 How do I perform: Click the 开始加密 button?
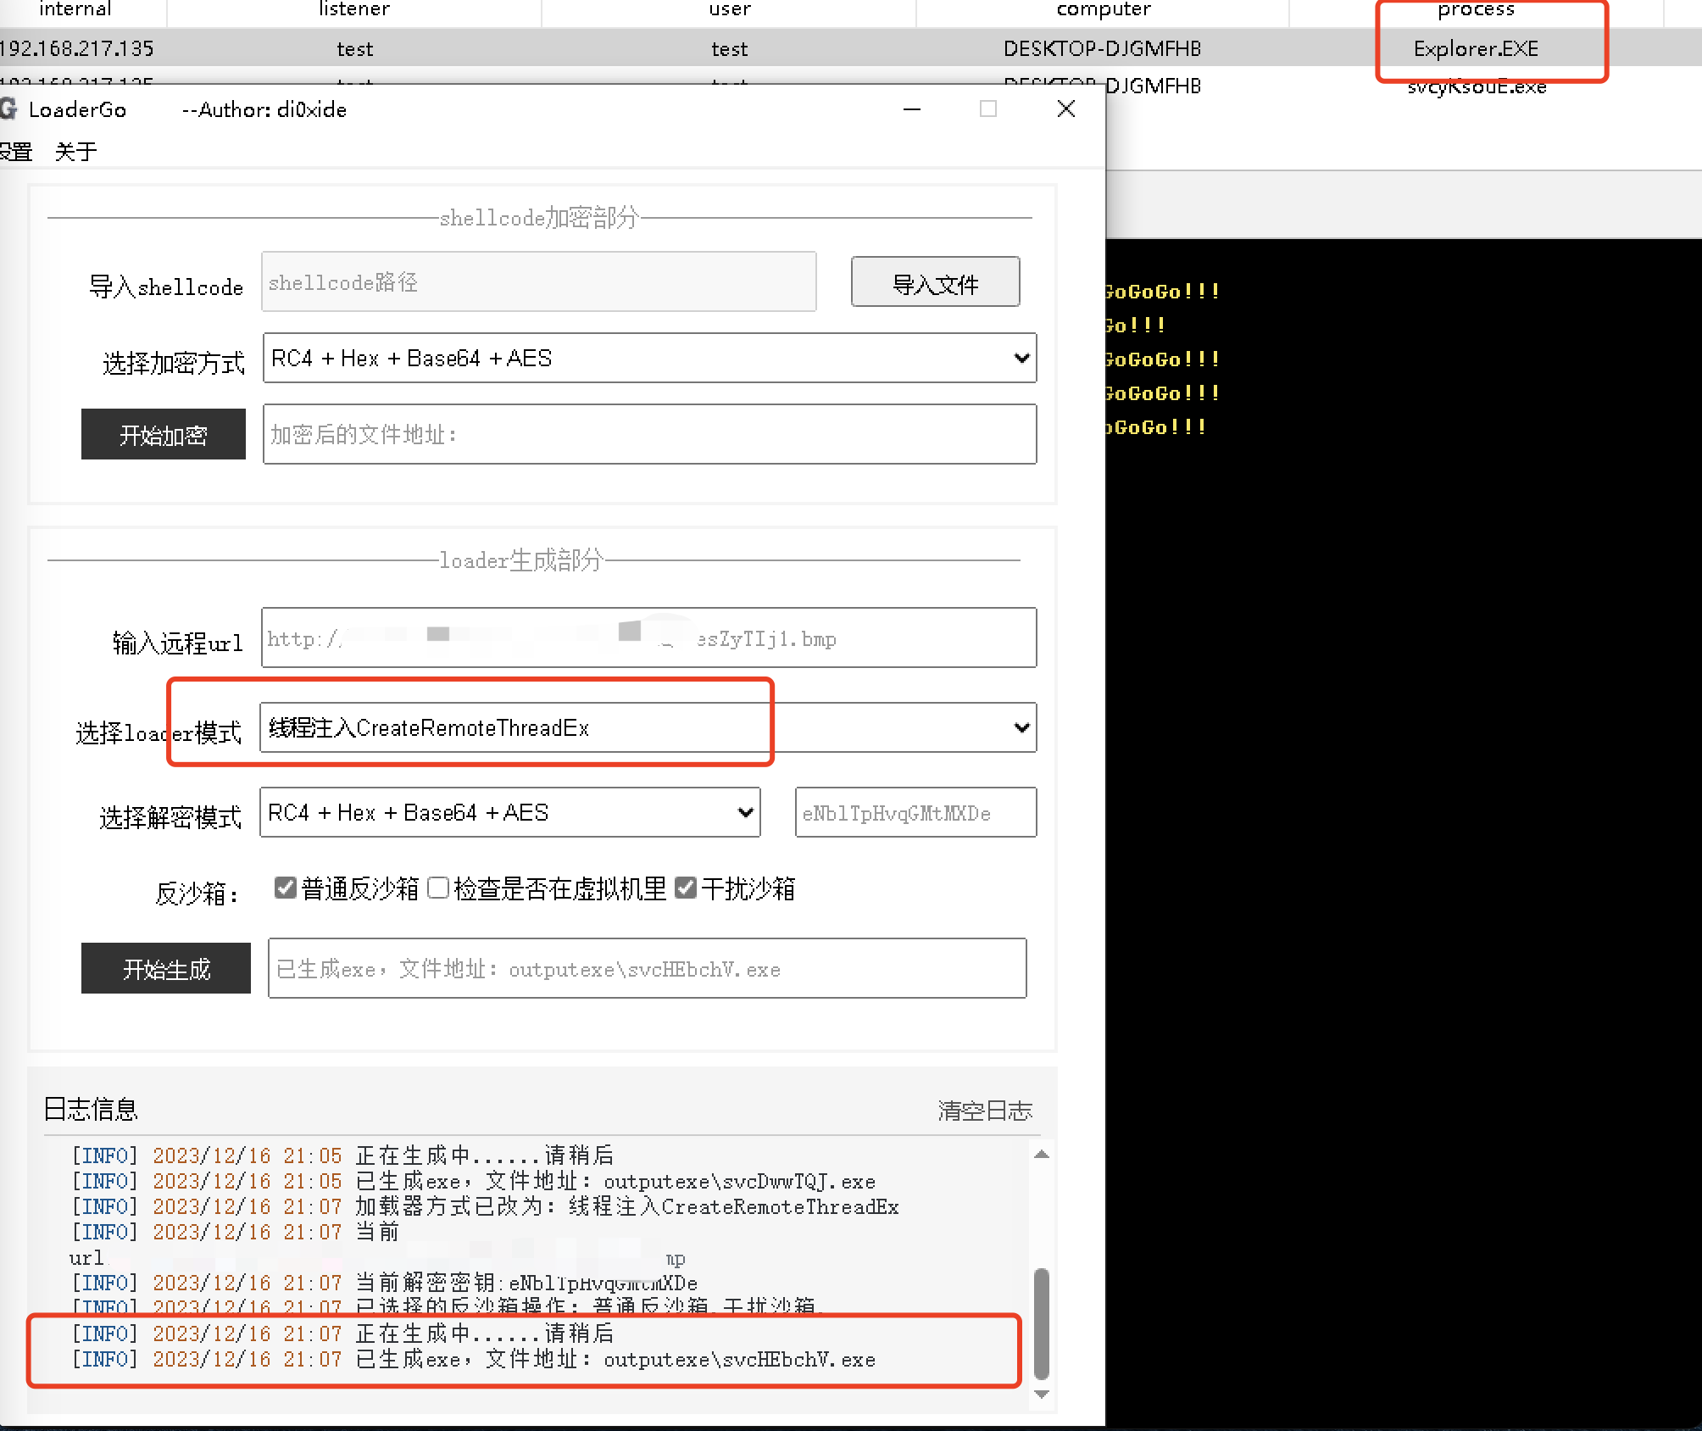point(164,435)
